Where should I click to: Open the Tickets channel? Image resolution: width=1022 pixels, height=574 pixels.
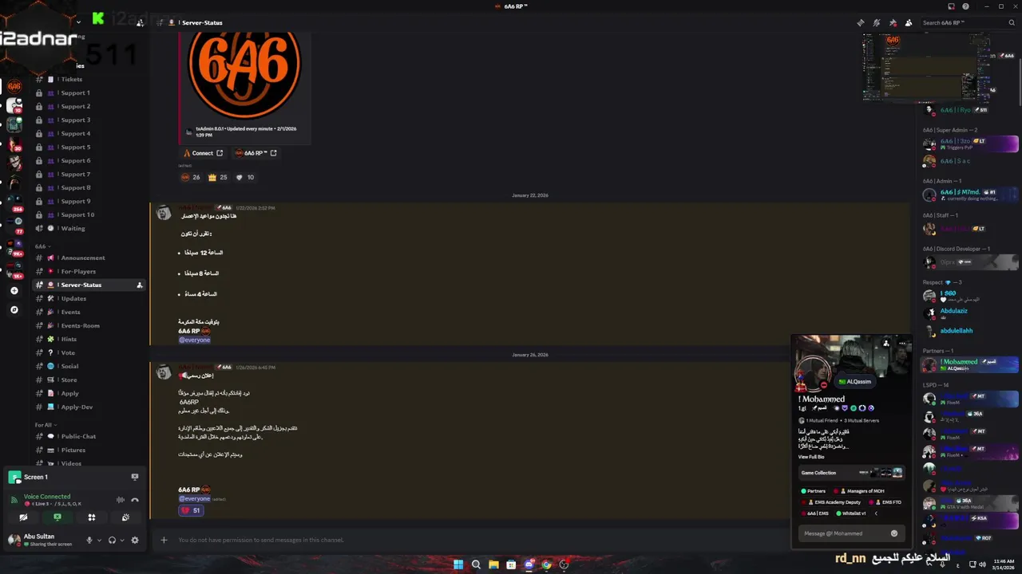pos(89,79)
